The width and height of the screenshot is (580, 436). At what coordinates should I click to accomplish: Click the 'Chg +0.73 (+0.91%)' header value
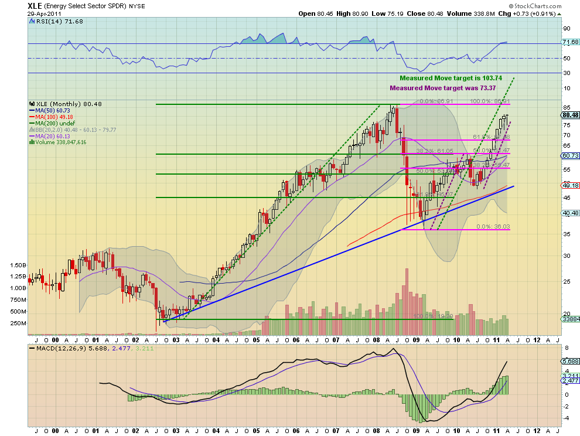coord(527,13)
